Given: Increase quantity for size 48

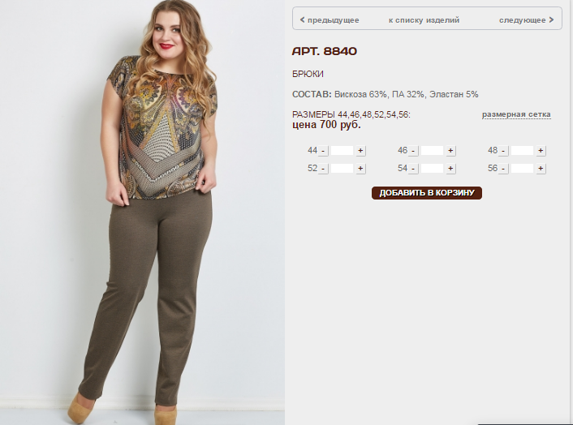Looking at the screenshot, I should tap(541, 150).
